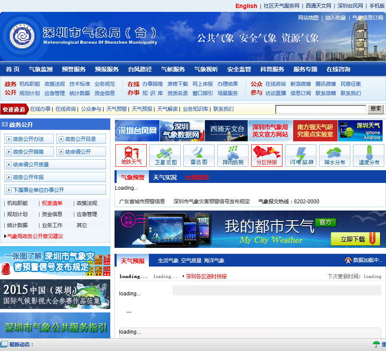The image size is (386, 351).
Task: Click into the search text field
Action: tap(320, 110)
